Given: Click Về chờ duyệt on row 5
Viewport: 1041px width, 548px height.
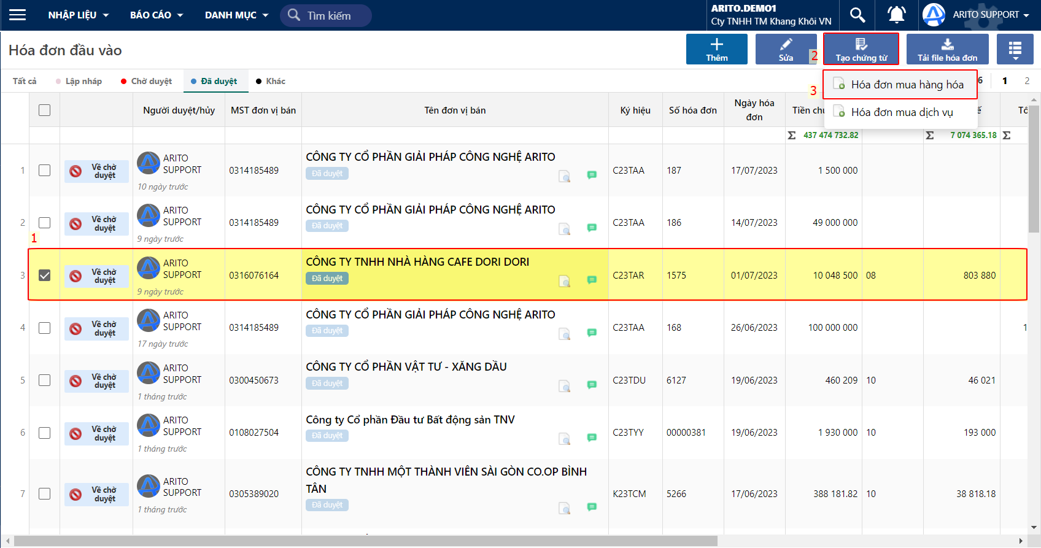Looking at the screenshot, I should pos(97,381).
